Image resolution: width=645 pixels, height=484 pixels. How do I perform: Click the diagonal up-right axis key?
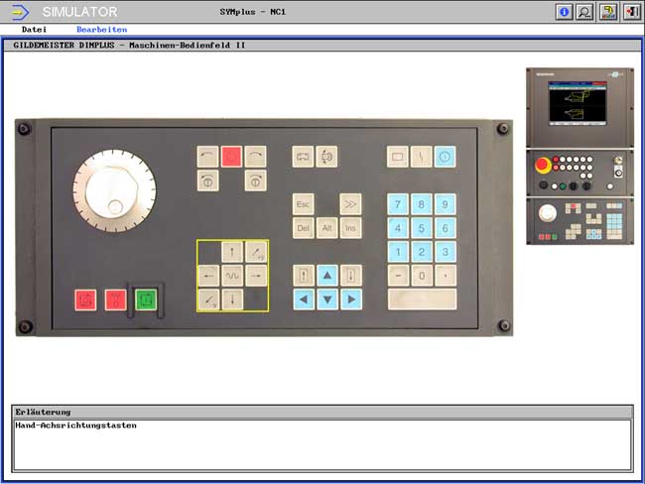pyautogui.click(x=256, y=252)
